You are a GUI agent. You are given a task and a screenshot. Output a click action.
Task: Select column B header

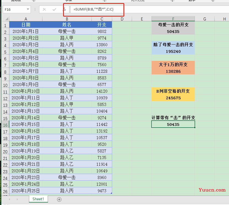point(67,19)
